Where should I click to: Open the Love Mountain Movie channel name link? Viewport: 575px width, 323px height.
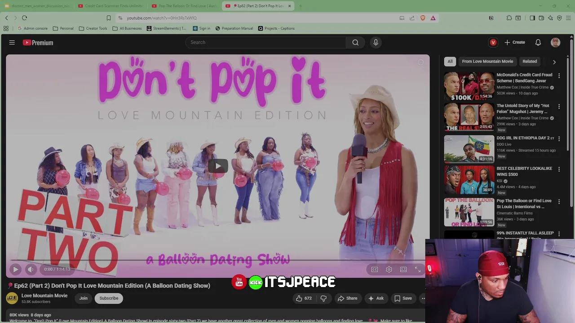44,296
